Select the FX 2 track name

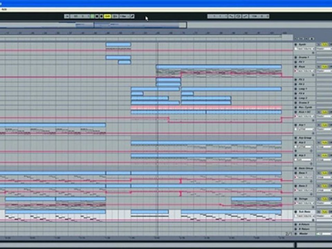(x=302, y=80)
